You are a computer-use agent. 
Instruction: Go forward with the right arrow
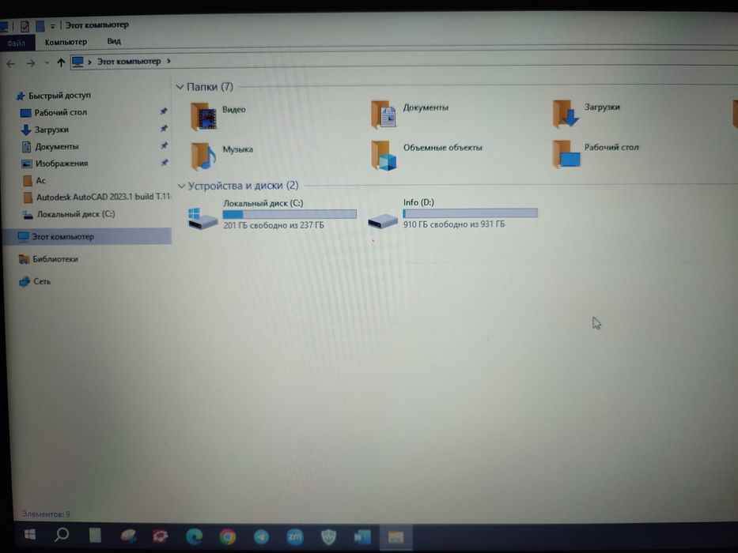(x=31, y=63)
